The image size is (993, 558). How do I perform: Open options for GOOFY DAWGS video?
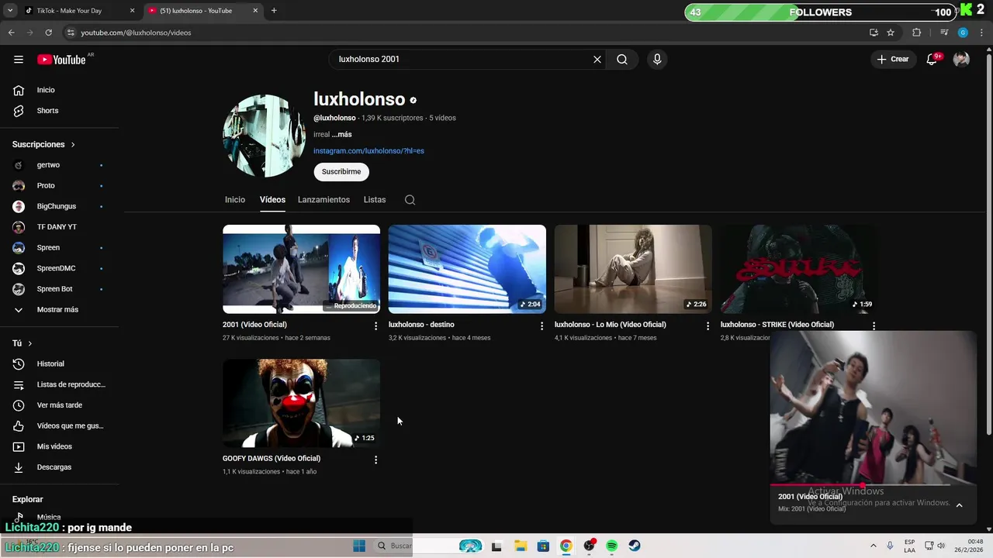375,460
